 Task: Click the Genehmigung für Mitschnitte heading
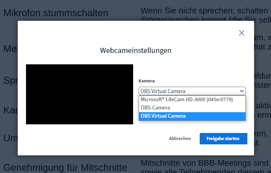65,168
